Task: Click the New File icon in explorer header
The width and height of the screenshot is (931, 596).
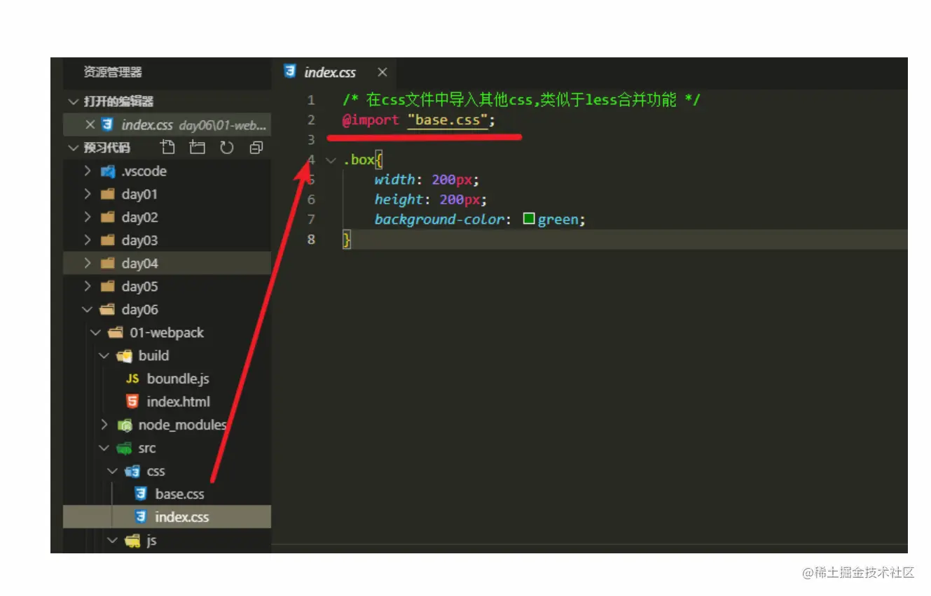Action: coord(167,148)
